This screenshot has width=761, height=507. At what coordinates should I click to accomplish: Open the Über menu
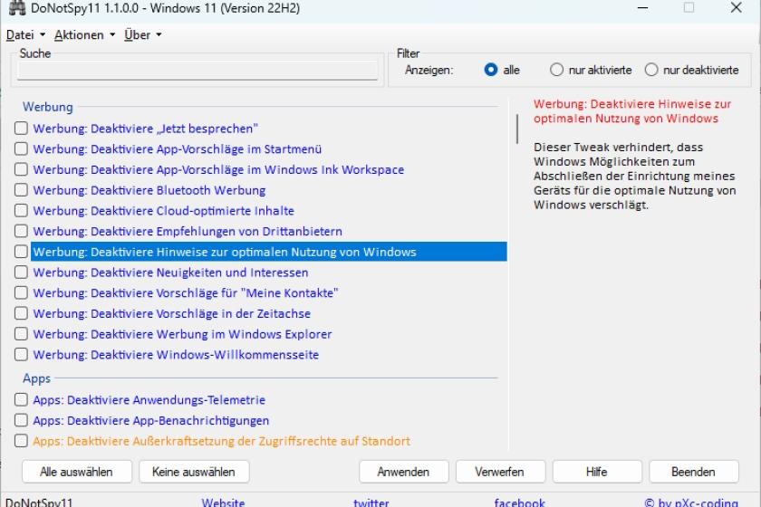[x=143, y=35]
